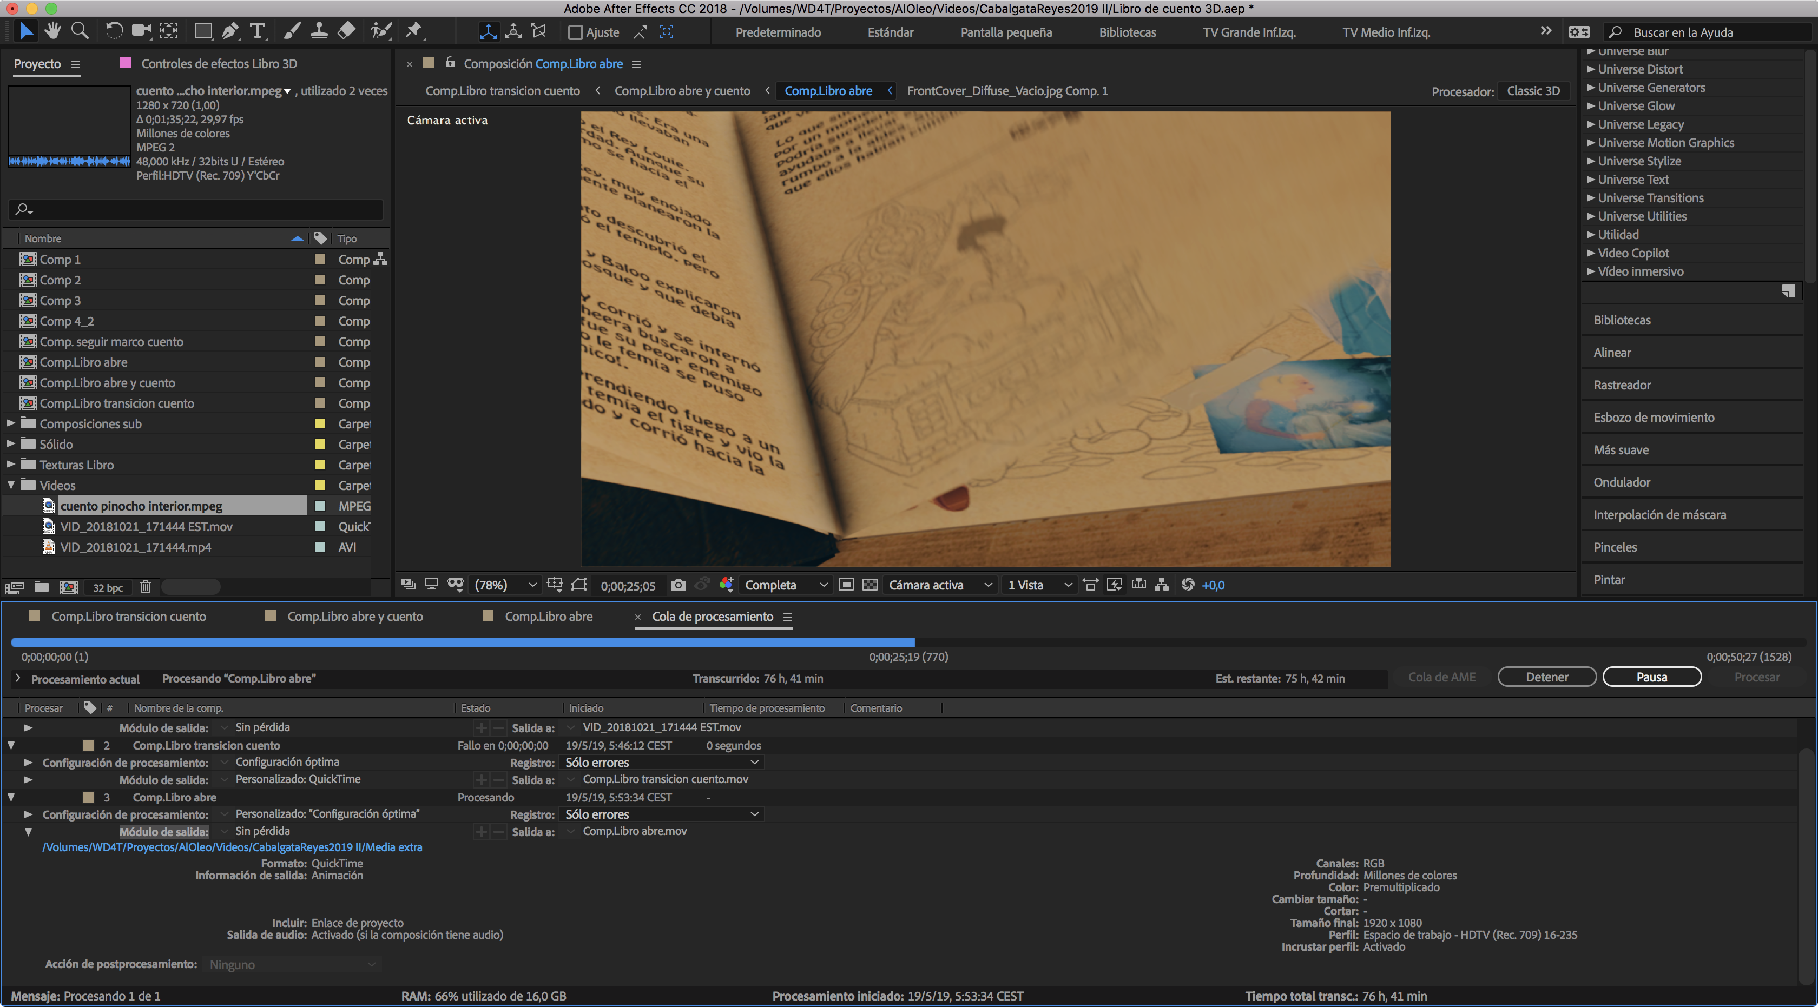
Task: Switch to the Comp.Libro abre y cuento tab
Action: pyautogui.click(x=354, y=617)
